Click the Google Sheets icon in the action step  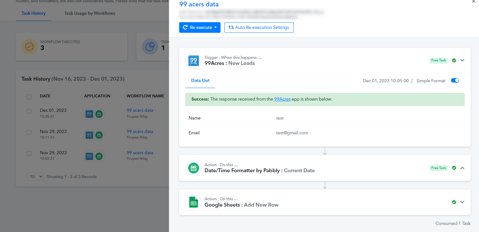[x=194, y=202]
